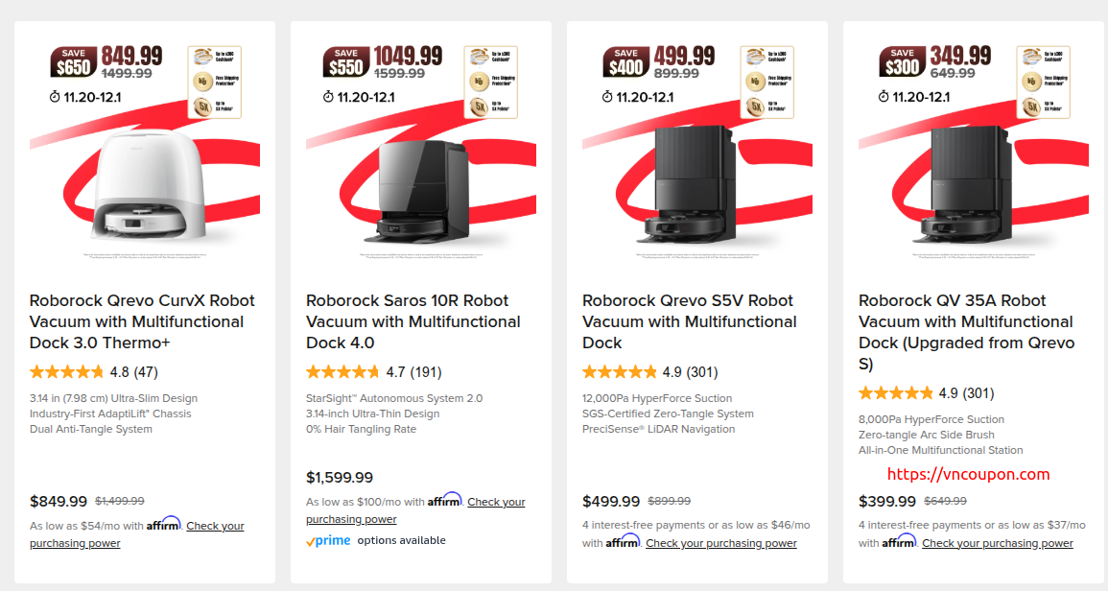This screenshot has height=591, width=1108.
Task: Click the Qrevo CurvX star rating
Action: pyautogui.click(x=67, y=372)
